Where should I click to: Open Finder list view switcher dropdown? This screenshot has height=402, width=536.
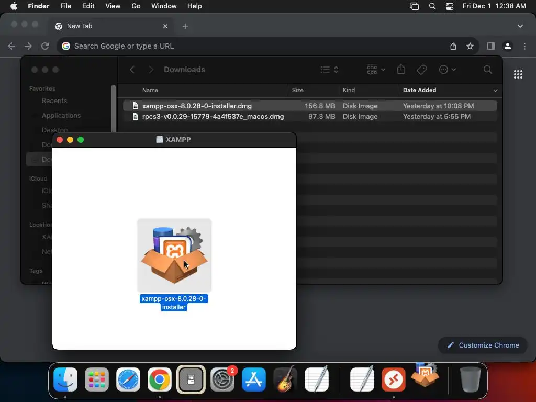(330, 70)
